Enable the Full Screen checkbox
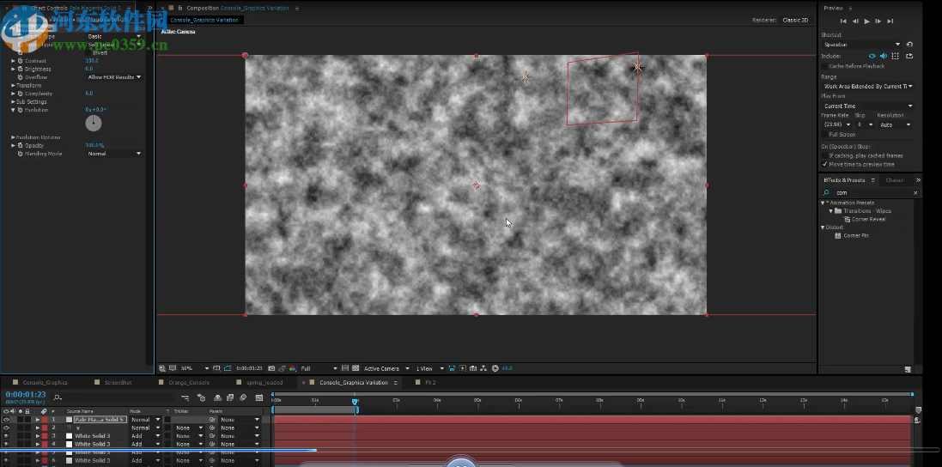This screenshot has height=467, width=942. pyautogui.click(x=825, y=134)
